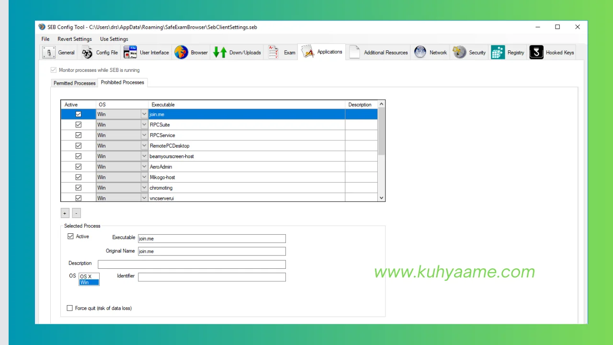
Task: Open OS dropdown for join.me row
Action: coord(144,114)
